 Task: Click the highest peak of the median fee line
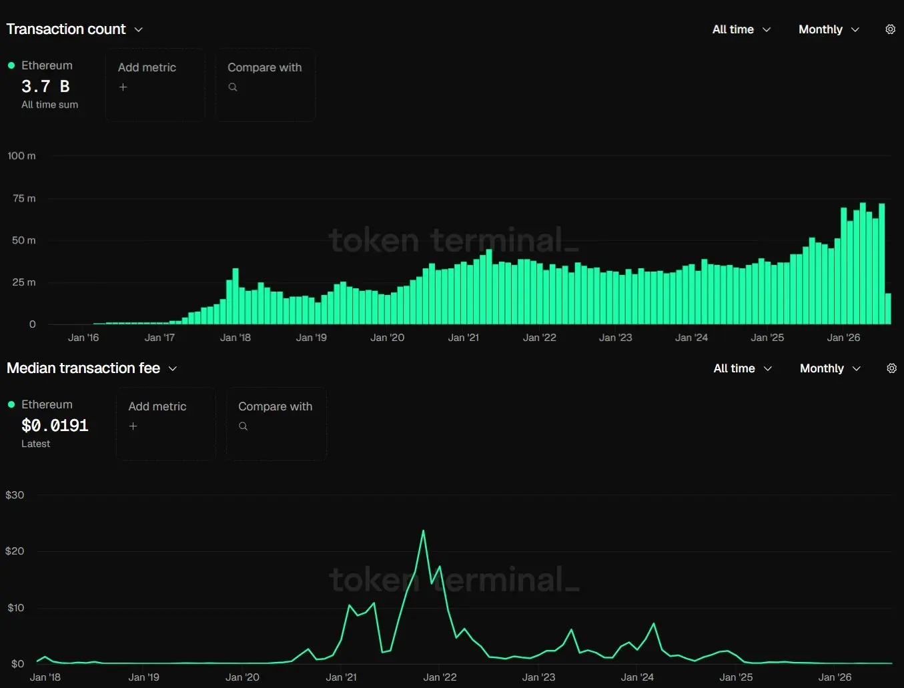423,531
